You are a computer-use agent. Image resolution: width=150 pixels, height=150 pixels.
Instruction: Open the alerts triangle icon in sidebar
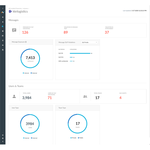tap(3, 22)
